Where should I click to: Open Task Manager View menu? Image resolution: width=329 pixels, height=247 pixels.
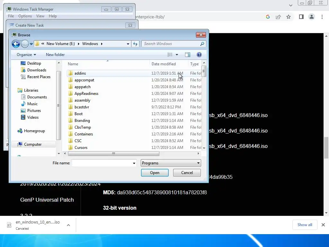click(x=40, y=16)
